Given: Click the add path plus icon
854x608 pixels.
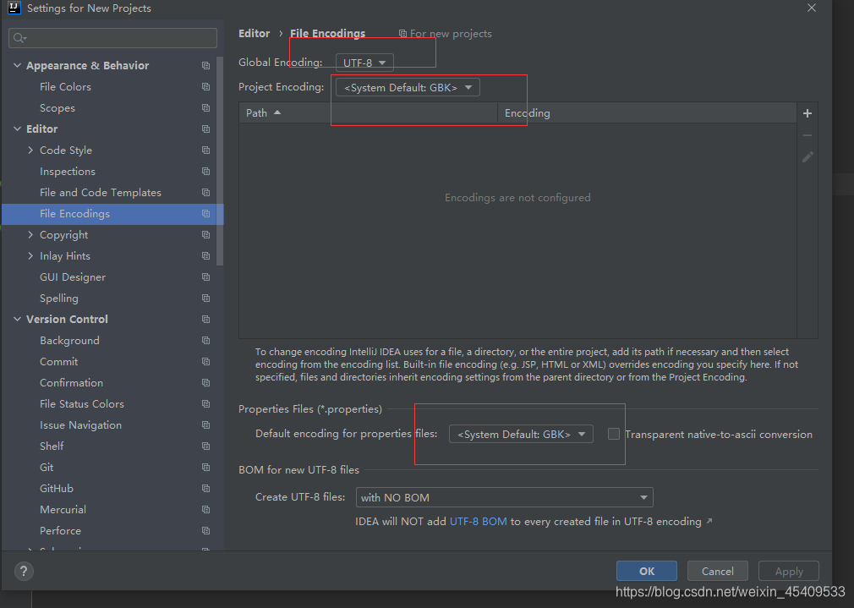Looking at the screenshot, I should coord(807,113).
